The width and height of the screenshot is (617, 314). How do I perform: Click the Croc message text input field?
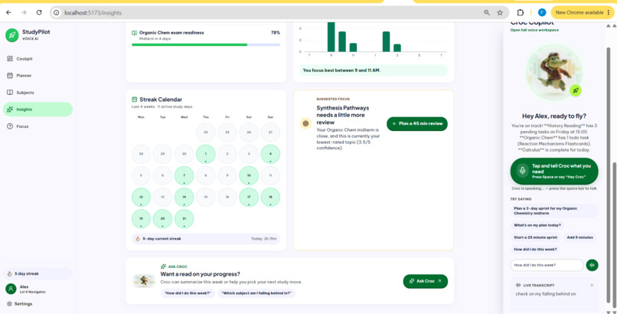547,265
